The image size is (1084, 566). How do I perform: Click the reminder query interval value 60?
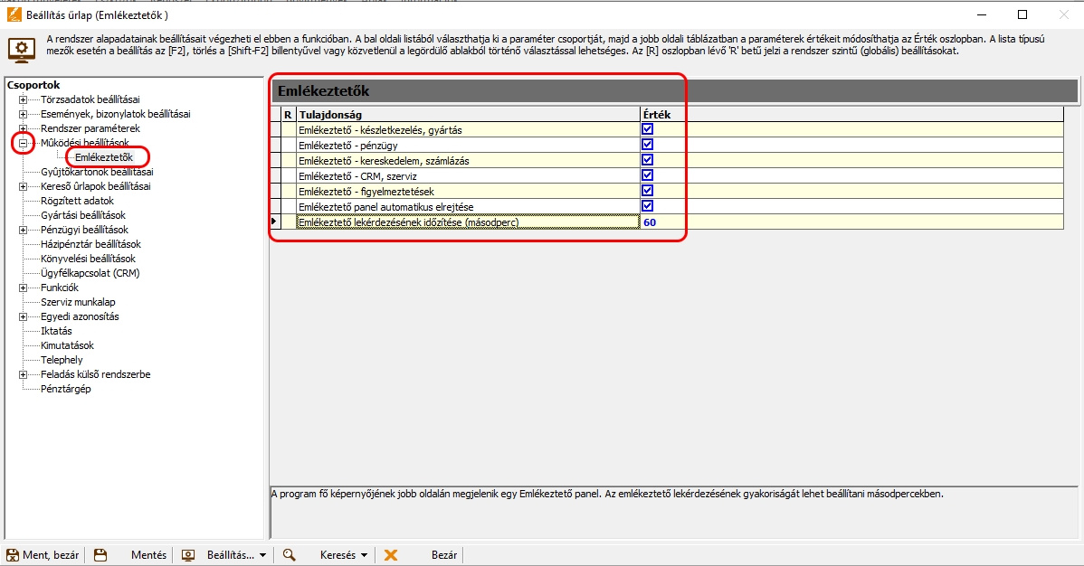point(650,222)
